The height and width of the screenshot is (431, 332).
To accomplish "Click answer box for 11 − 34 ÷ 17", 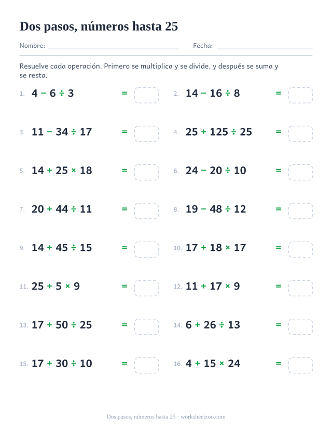I will point(146,134).
